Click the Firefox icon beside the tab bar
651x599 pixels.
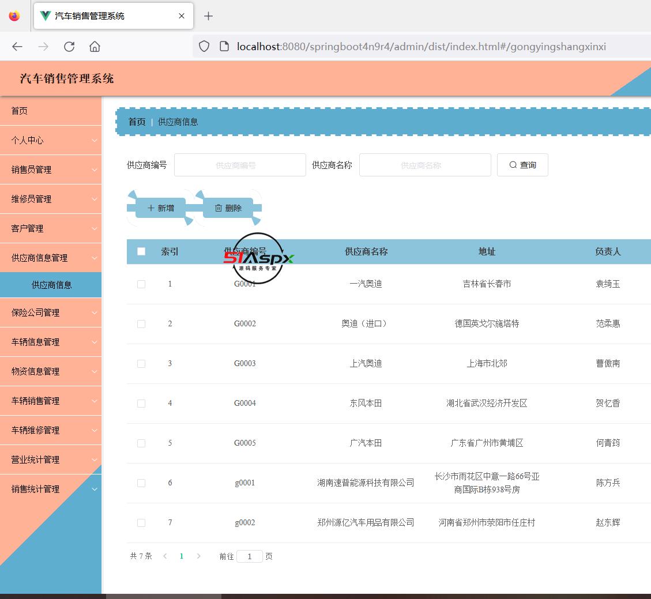coord(14,16)
